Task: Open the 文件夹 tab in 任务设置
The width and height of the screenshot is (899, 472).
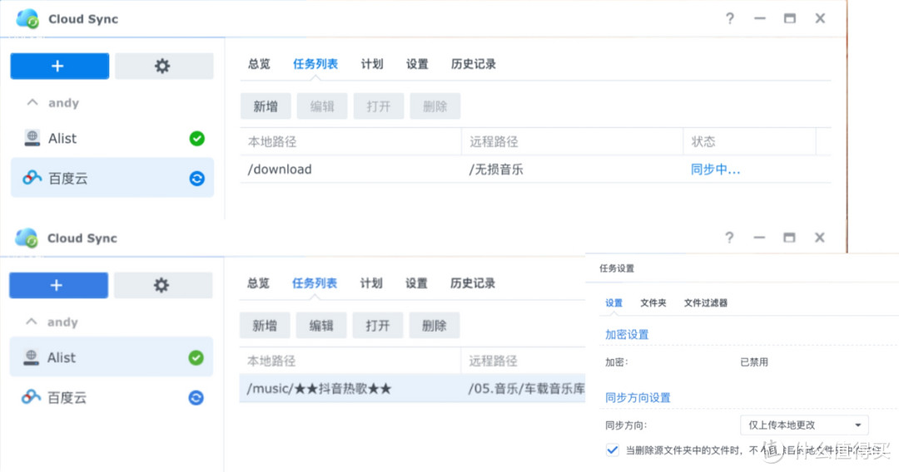Action: tap(653, 303)
